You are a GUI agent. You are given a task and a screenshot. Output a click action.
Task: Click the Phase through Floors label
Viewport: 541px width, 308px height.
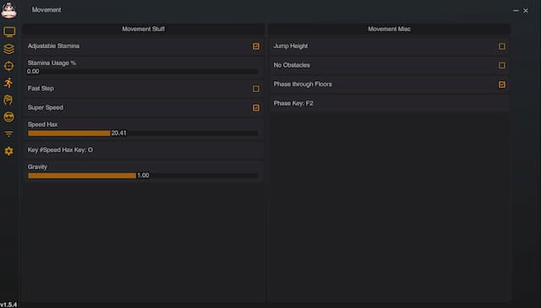[303, 85]
